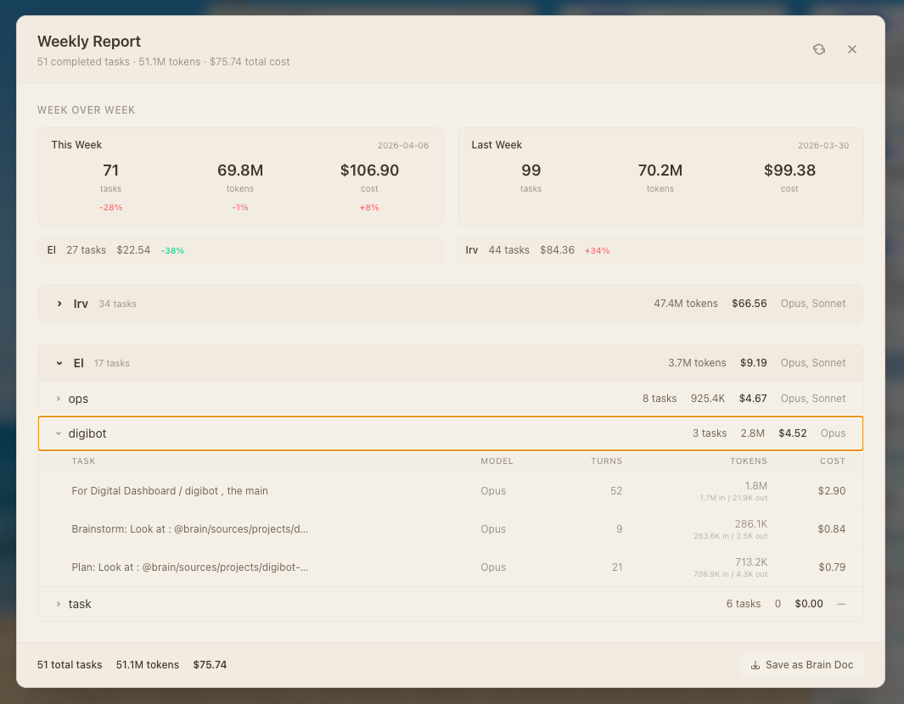
Task: Click the 3.7M tokens value for El
Action: (x=697, y=363)
